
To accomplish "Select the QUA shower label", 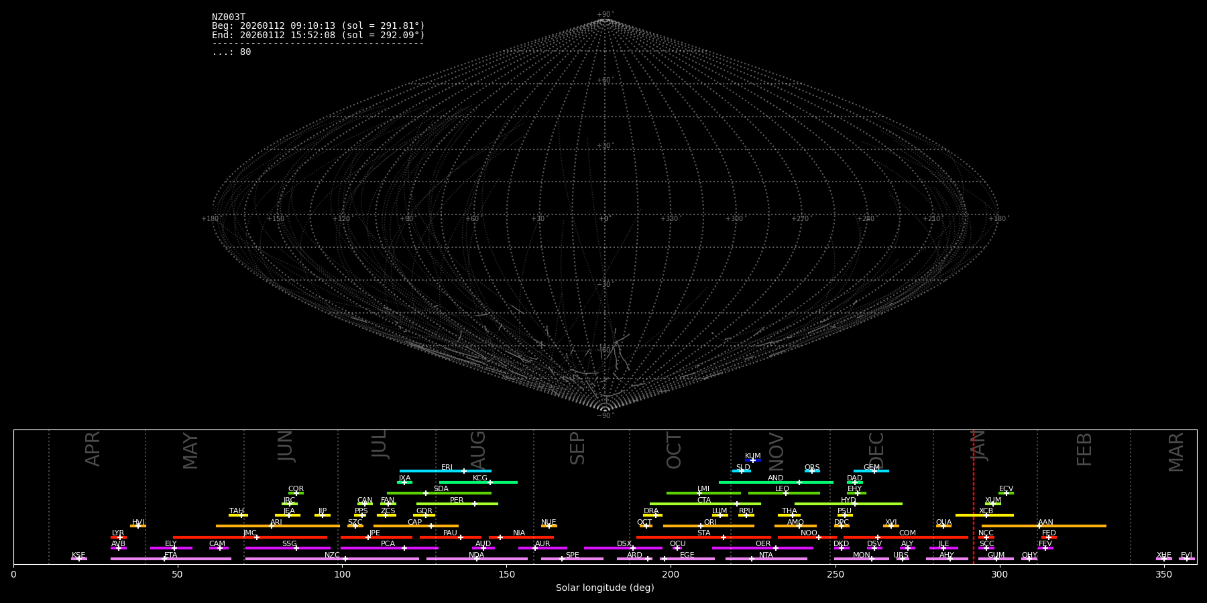I will (944, 523).
